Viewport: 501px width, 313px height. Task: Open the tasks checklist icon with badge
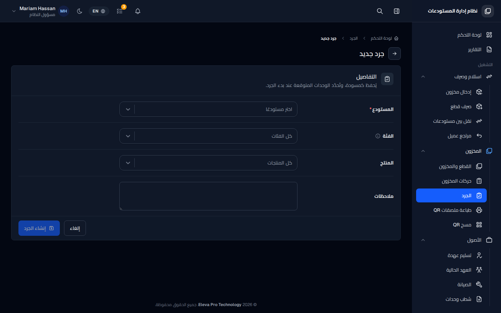[x=120, y=11]
